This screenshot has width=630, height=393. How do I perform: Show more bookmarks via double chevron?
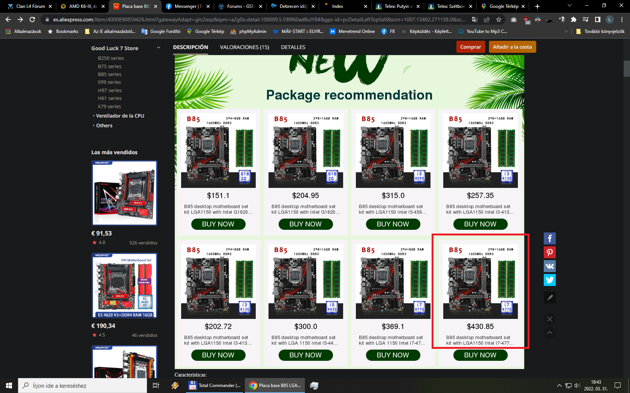coord(566,31)
